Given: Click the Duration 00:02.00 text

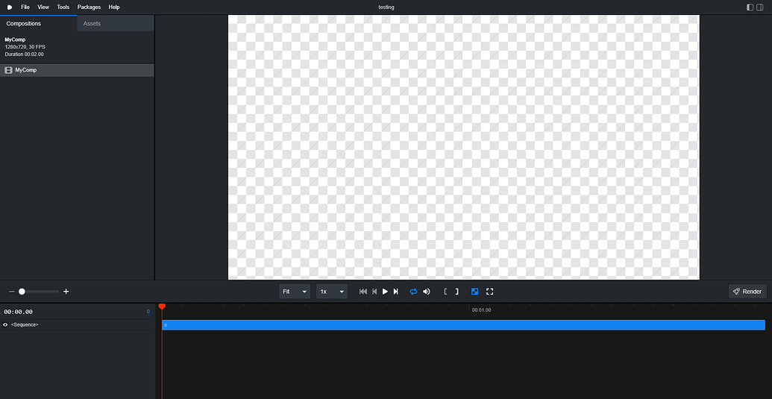Looking at the screenshot, I should pos(24,54).
